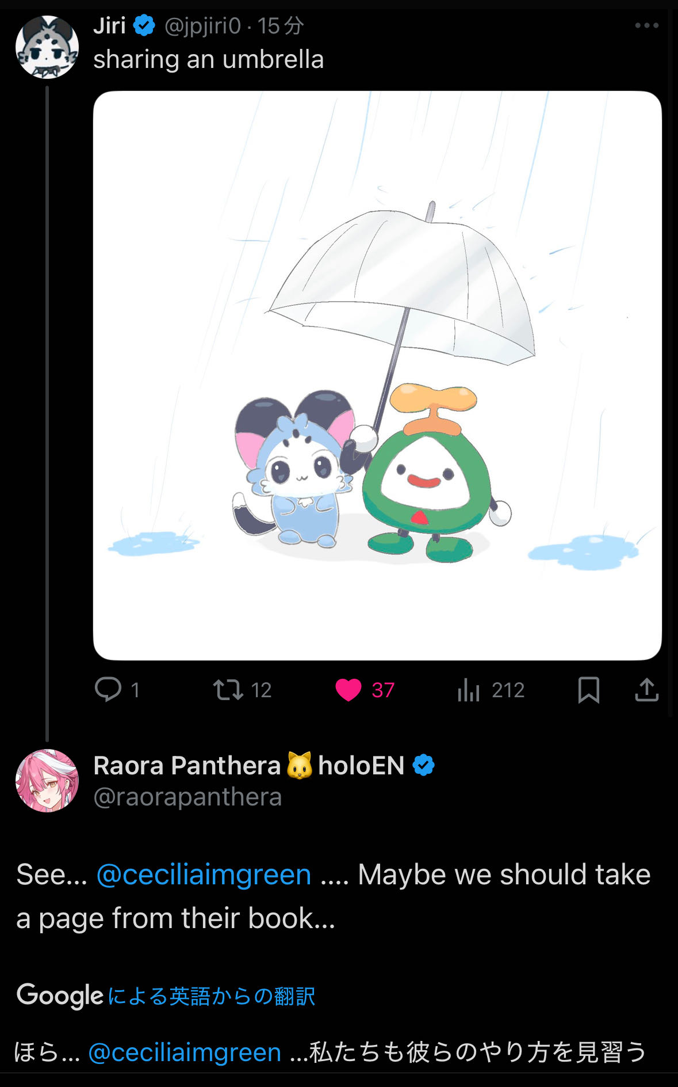Click Jiri's blue verified badge
The width and height of the screenshot is (678, 1087).
(144, 26)
